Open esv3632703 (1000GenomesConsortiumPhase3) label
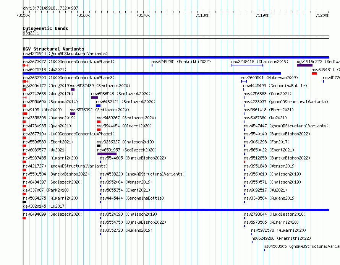This screenshot has height=265, width=340. tap(69, 78)
